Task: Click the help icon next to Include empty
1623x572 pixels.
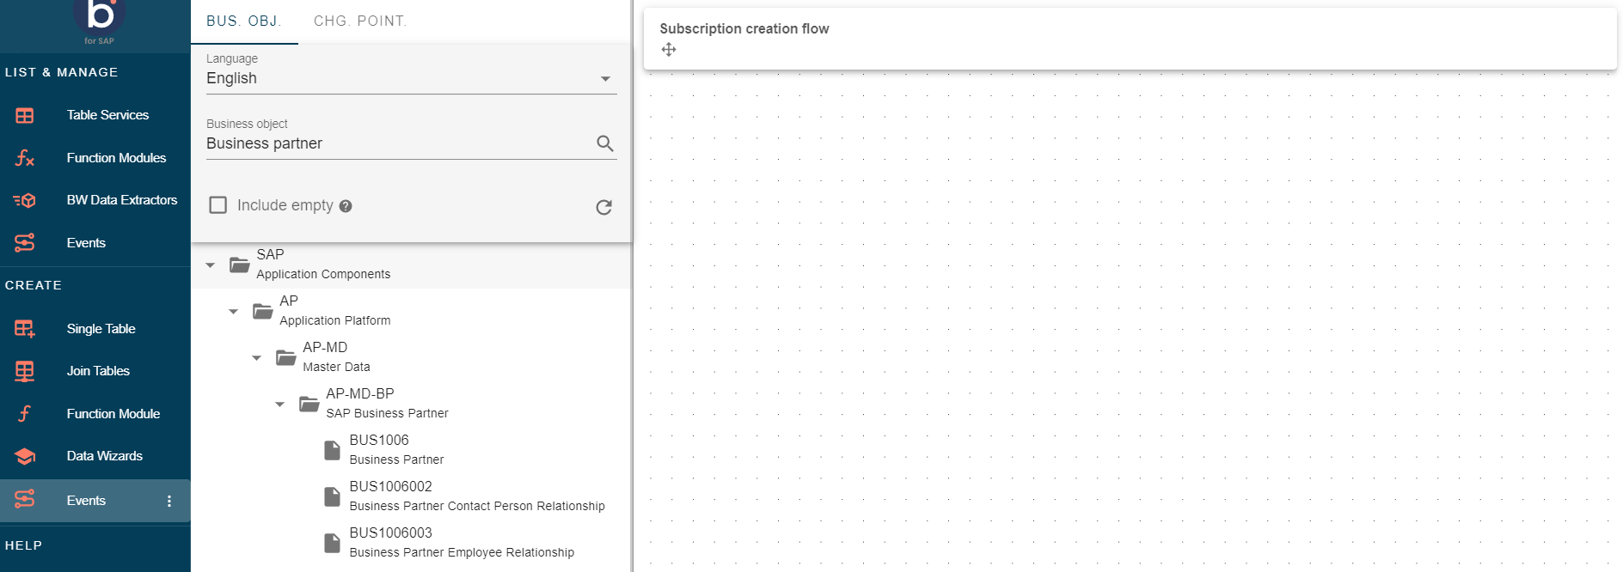Action: click(x=346, y=206)
